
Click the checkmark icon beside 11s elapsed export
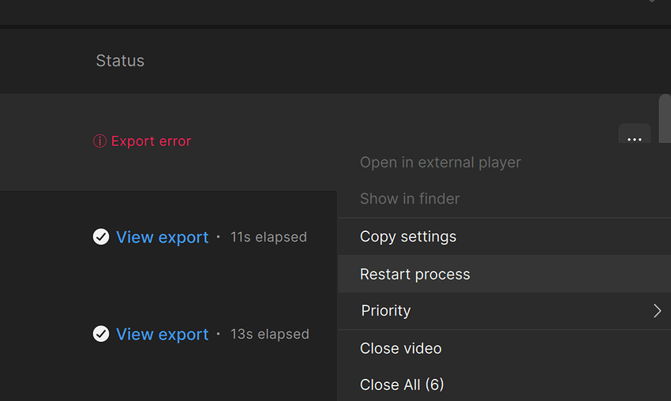[x=101, y=237]
